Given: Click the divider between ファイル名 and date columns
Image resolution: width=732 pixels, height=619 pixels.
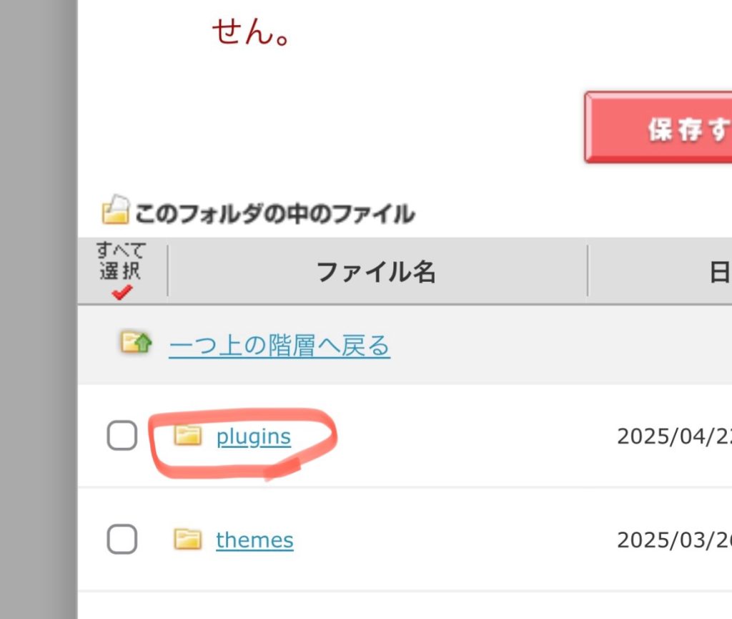Looking at the screenshot, I should (588, 270).
